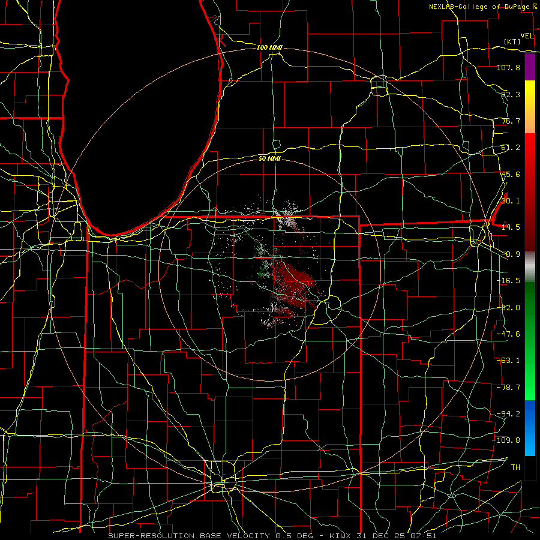The width and height of the screenshot is (540, 540).
Task: Select the 45.6 scale value
Action: point(511,174)
